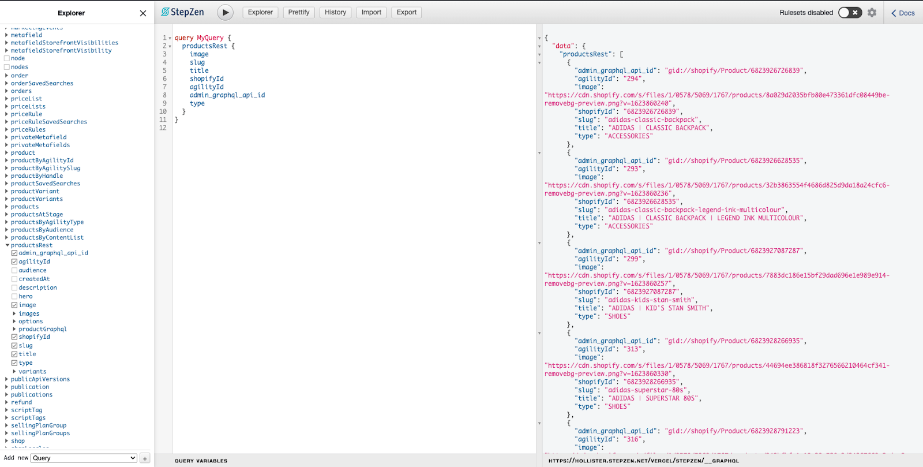Expand the shop tree node
The image size is (923, 467).
click(x=7, y=441)
